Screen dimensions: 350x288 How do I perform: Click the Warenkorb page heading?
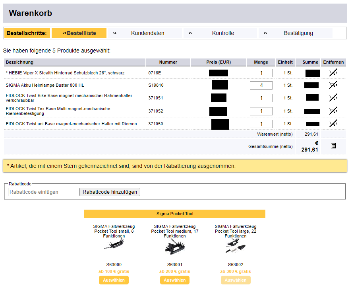[30, 13]
